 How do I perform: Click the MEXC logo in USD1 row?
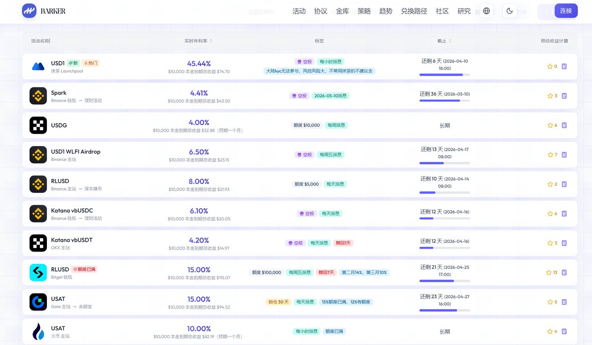(x=38, y=66)
